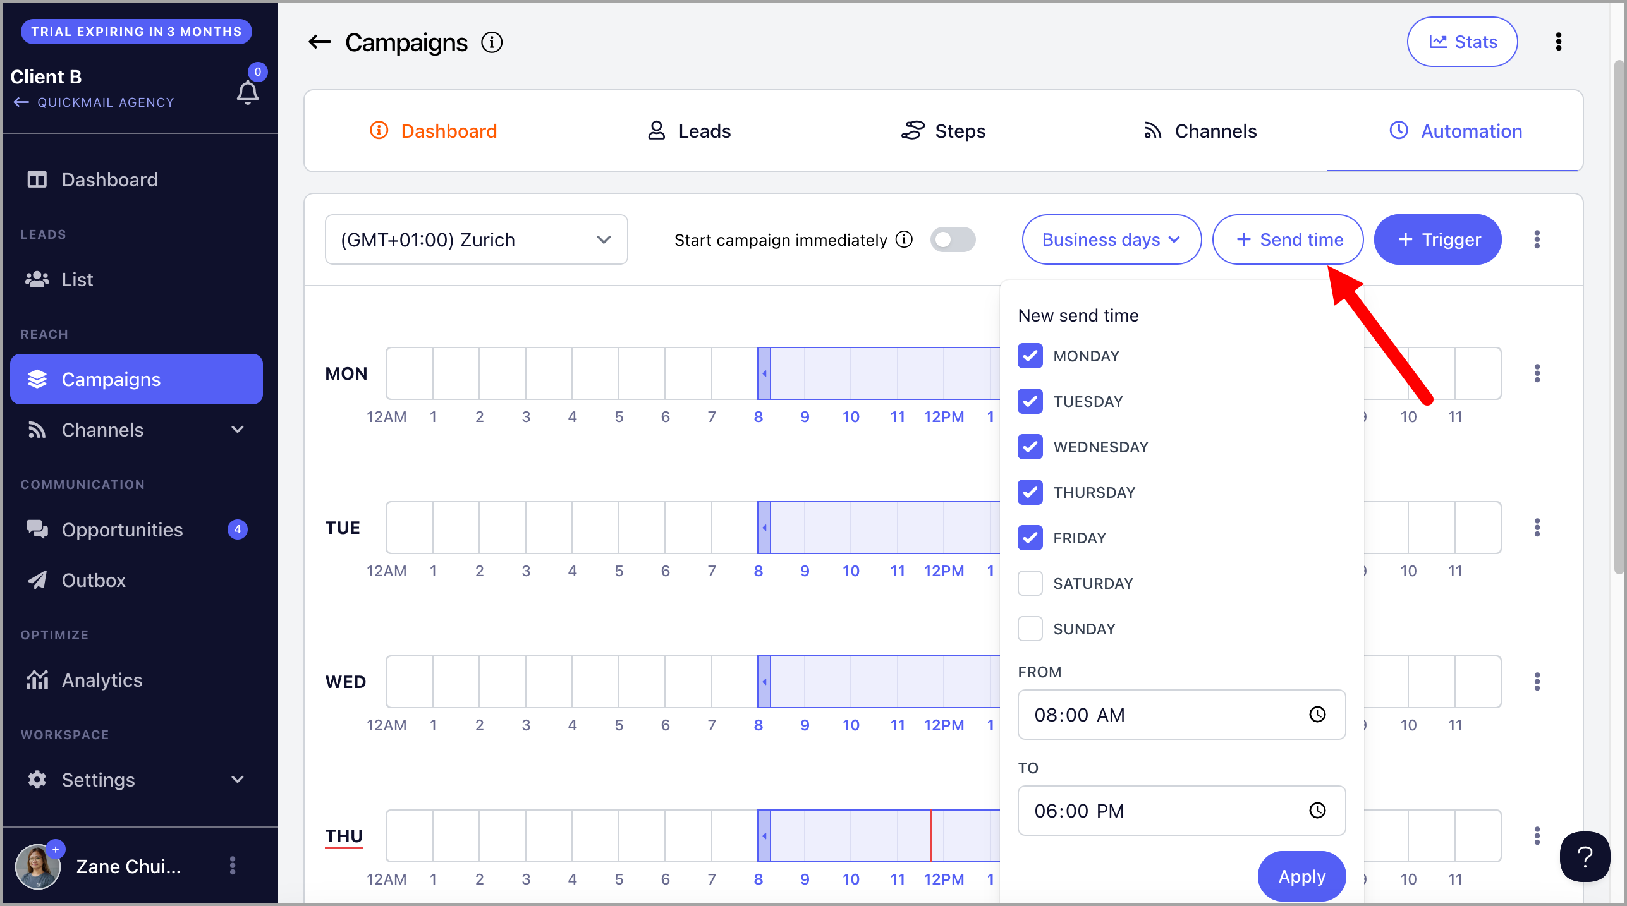The image size is (1627, 906).
Task: Click the Trial expiring in 3 months badge
Action: 136,32
